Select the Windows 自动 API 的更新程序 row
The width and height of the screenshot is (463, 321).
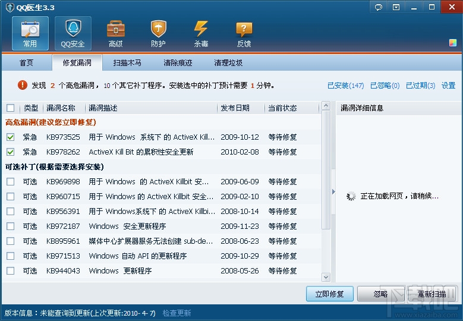click(161, 256)
